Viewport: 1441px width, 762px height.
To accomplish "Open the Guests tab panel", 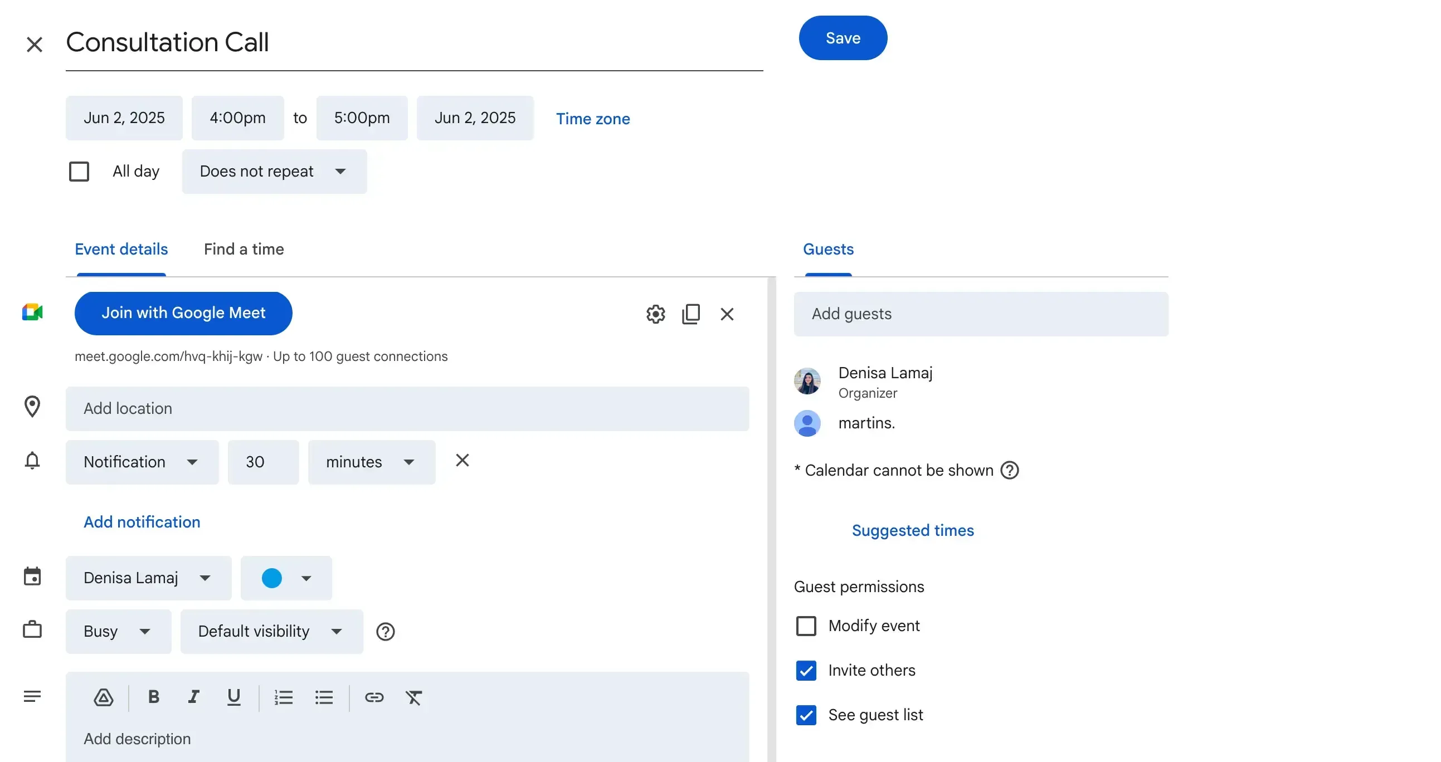I will [828, 250].
